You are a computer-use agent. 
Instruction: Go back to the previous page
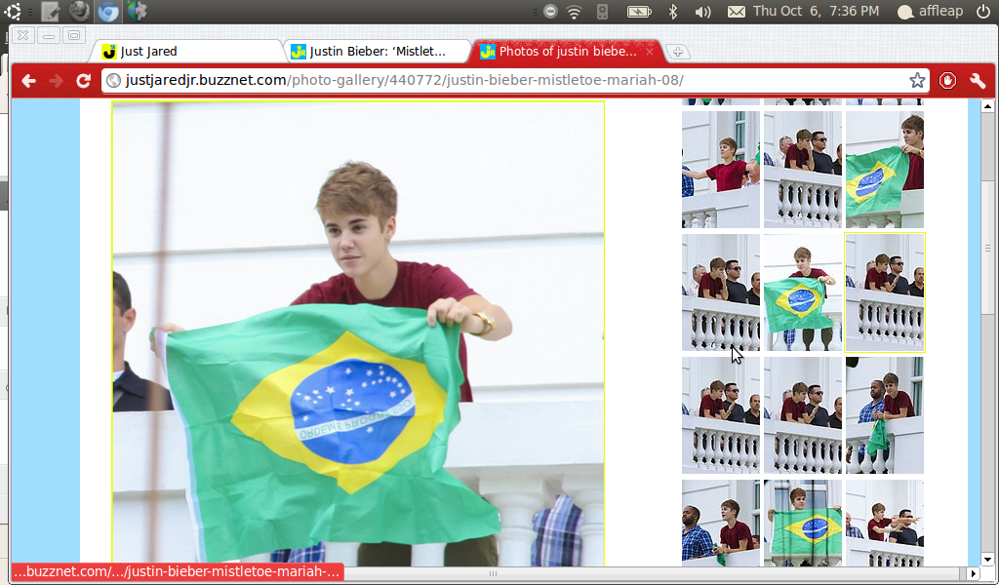pos(28,81)
